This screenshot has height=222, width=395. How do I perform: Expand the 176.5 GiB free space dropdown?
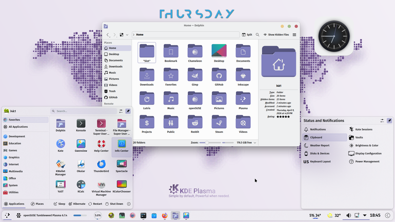[x=255, y=143]
